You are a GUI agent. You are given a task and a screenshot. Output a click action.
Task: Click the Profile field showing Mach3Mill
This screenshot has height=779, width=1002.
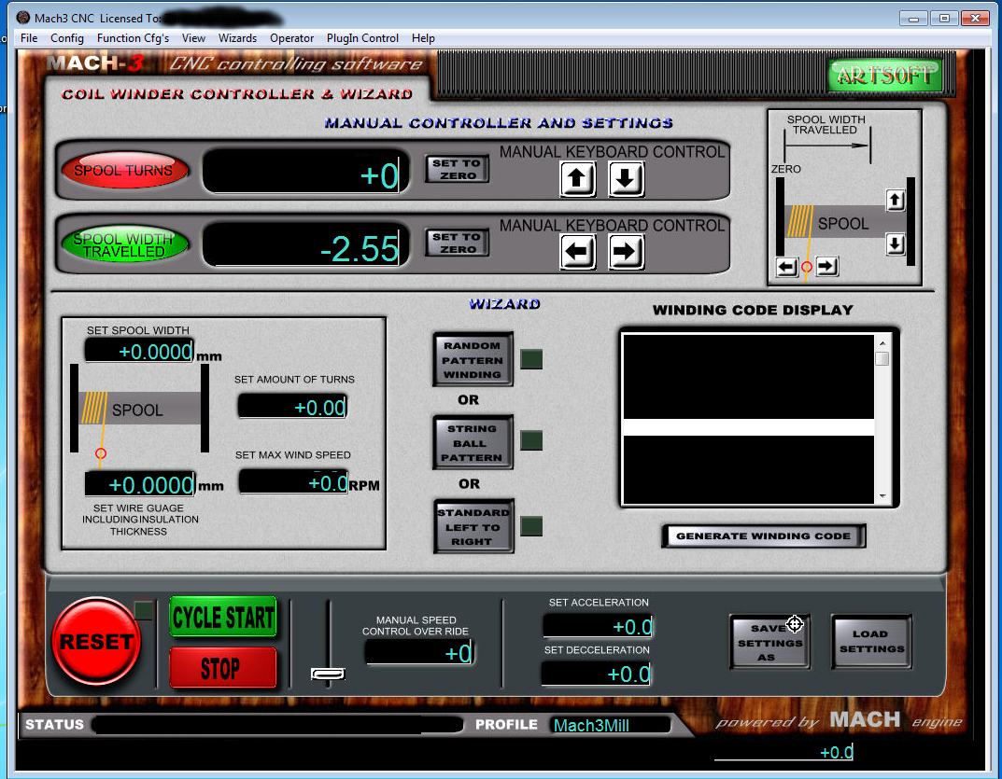tap(610, 725)
